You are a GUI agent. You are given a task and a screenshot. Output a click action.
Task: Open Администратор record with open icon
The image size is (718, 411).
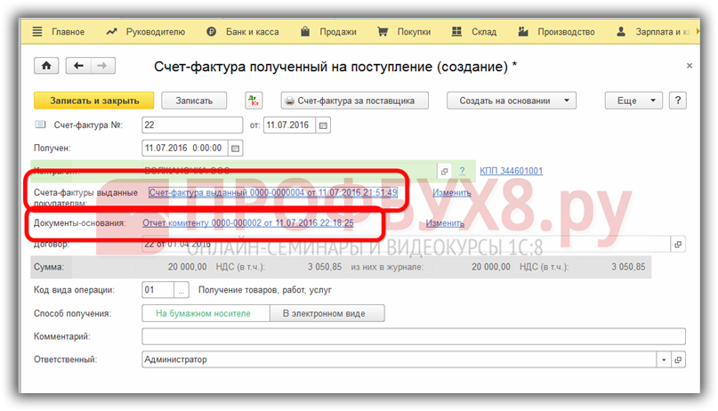pyautogui.click(x=678, y=359)
